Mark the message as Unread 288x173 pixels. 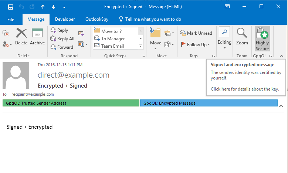196,33
